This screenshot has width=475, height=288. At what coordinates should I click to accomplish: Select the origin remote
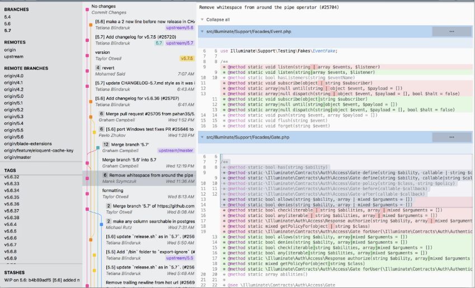pos(10,50)
